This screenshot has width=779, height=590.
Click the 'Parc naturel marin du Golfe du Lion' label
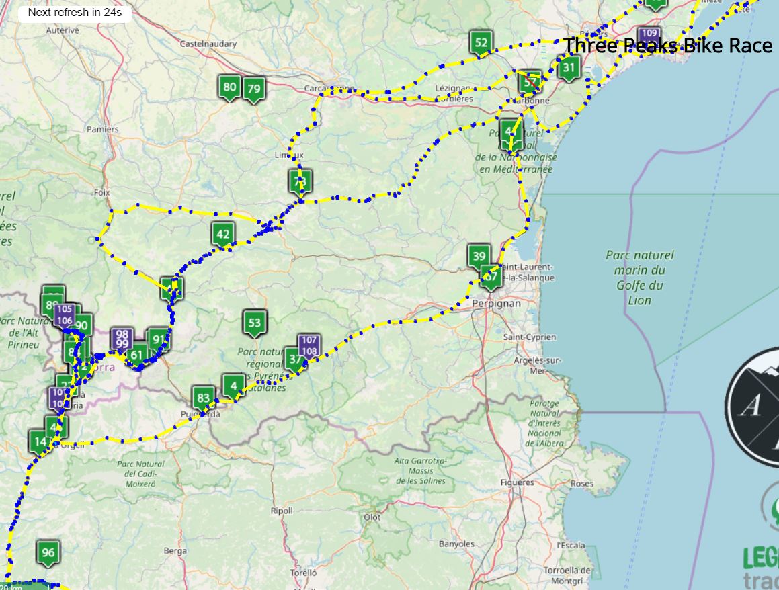tap(640, 278)
